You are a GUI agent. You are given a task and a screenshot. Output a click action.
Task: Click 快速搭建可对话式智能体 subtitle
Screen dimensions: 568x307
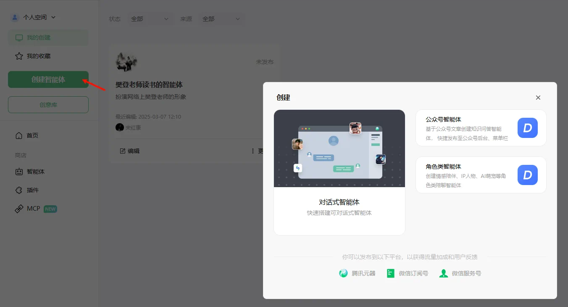pyautogui.click(x=339, y=213)
